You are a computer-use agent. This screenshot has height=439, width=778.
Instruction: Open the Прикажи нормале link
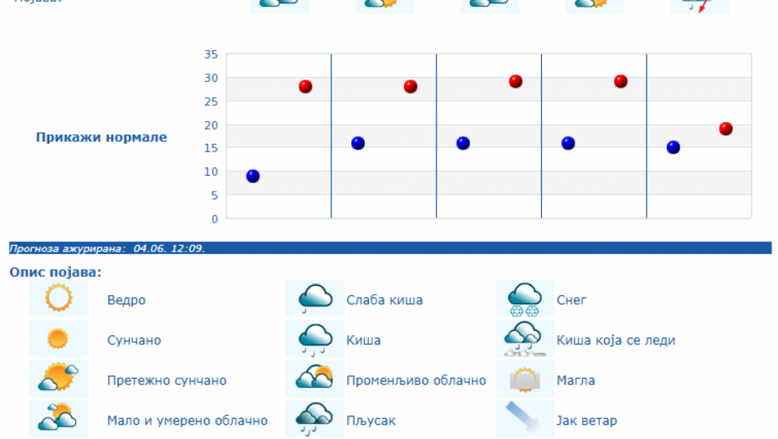101,138
